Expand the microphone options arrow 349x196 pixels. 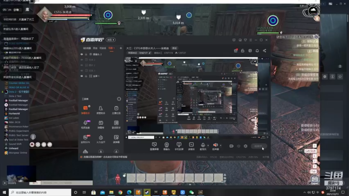(208, 145)
